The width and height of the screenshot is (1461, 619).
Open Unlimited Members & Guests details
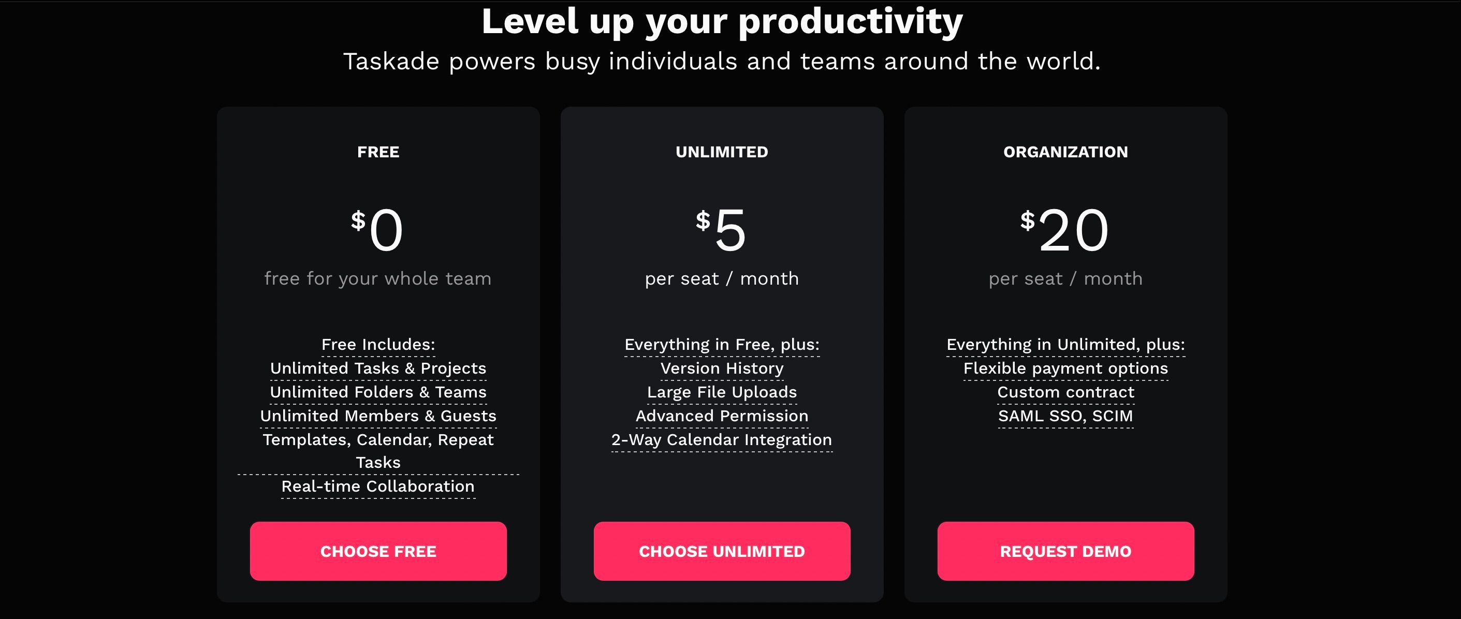pyautogui.click(x=378, y=416)
